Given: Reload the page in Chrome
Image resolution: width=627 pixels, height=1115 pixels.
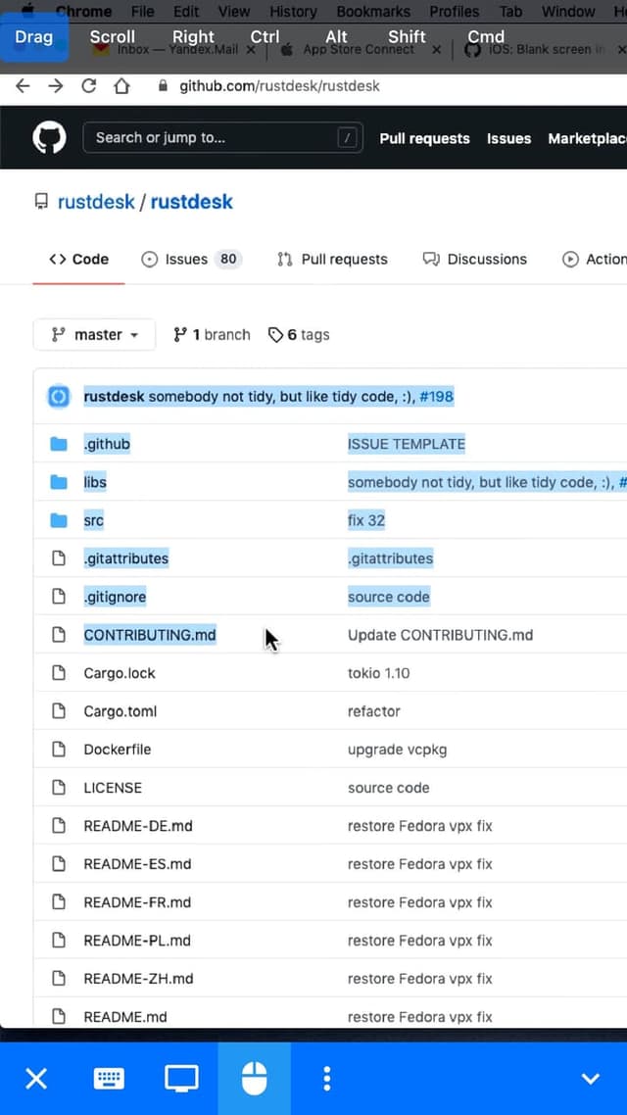Looking at the screenshot, I should (x=89, y=86).
